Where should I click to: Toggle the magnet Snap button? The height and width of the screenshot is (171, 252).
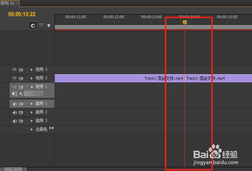[x=33, y=26]
